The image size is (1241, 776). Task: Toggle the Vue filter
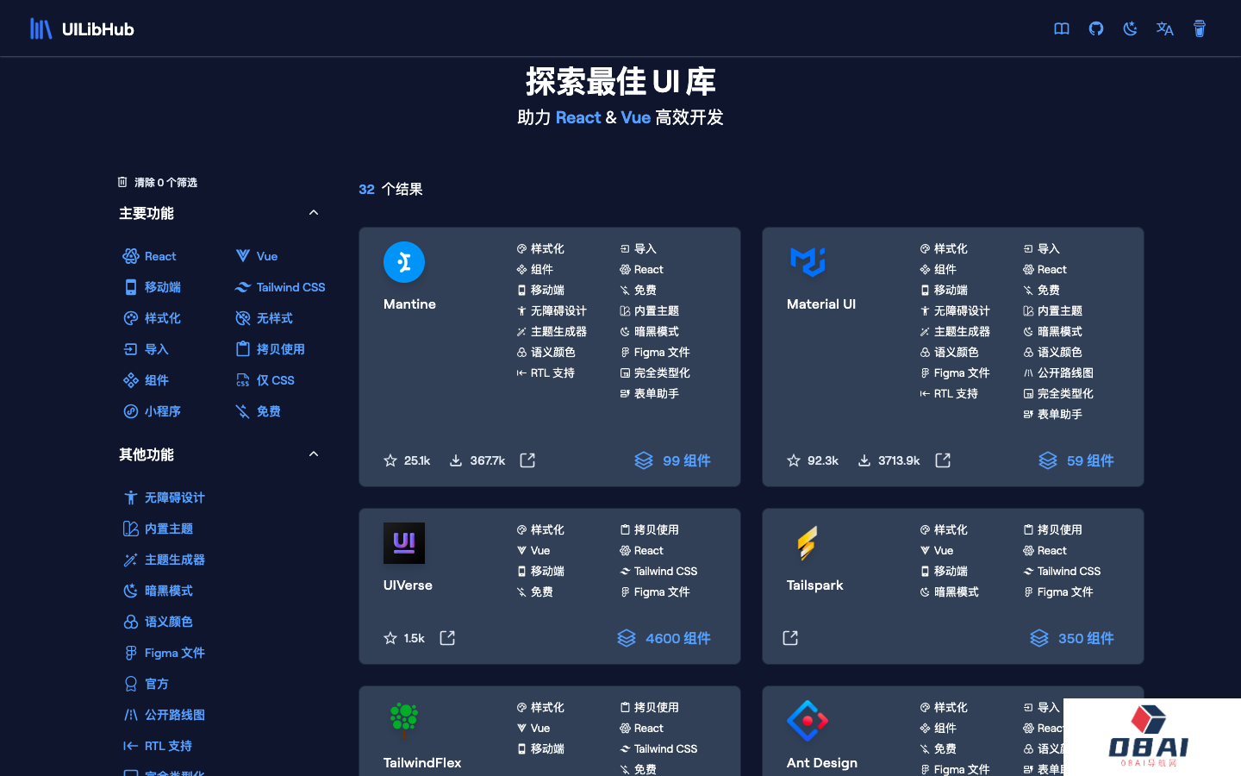(256, 256)
